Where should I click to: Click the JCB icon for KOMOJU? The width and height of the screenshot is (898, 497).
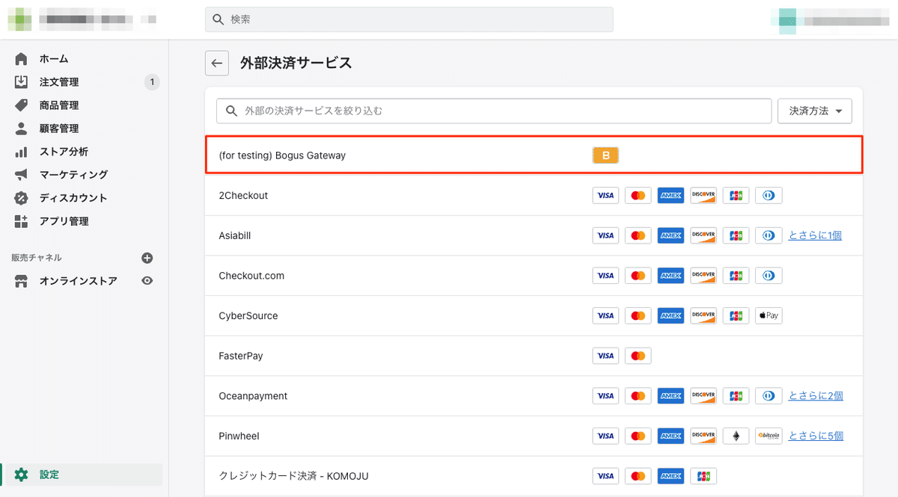[703, 476]
